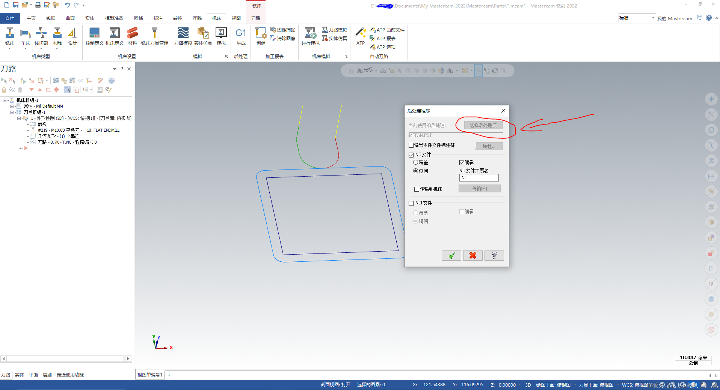Toggle the NC 文件 checkbox
Screen dimensions: 720x390
(411, 154)
